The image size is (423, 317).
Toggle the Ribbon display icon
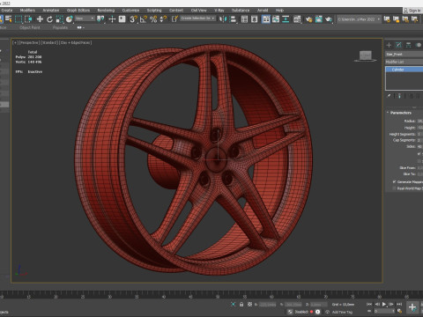tap(266, 19)
